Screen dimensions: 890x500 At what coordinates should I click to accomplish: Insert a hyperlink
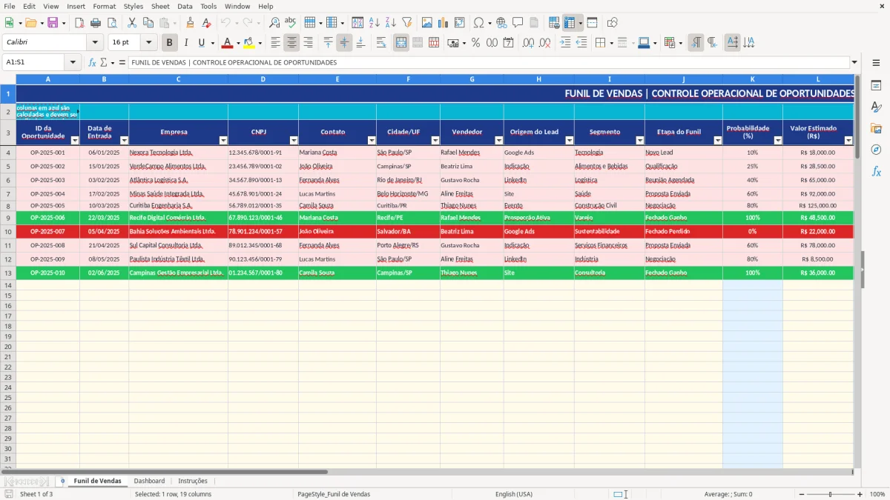tap(501, 23)
